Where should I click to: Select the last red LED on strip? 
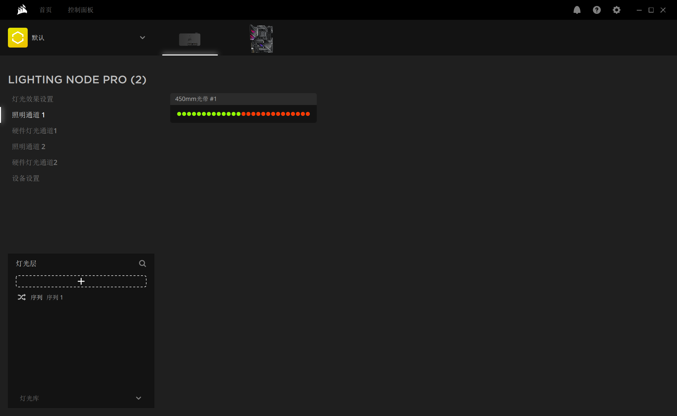point(308,114)
